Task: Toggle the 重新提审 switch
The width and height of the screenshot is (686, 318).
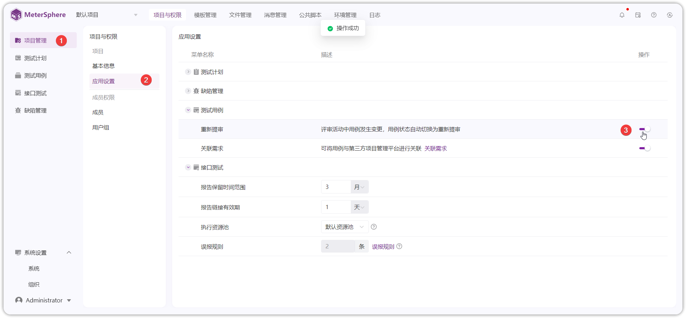Action: pyautogui.click(x=645, y=129)
